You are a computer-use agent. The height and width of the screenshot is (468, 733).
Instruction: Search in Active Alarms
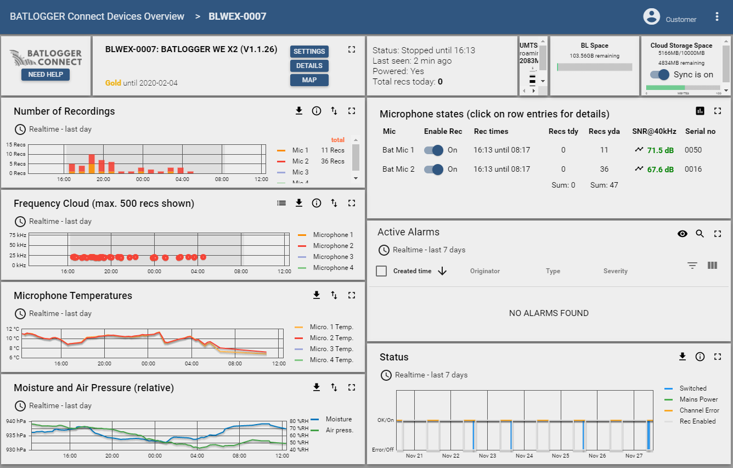pos(700,234)
